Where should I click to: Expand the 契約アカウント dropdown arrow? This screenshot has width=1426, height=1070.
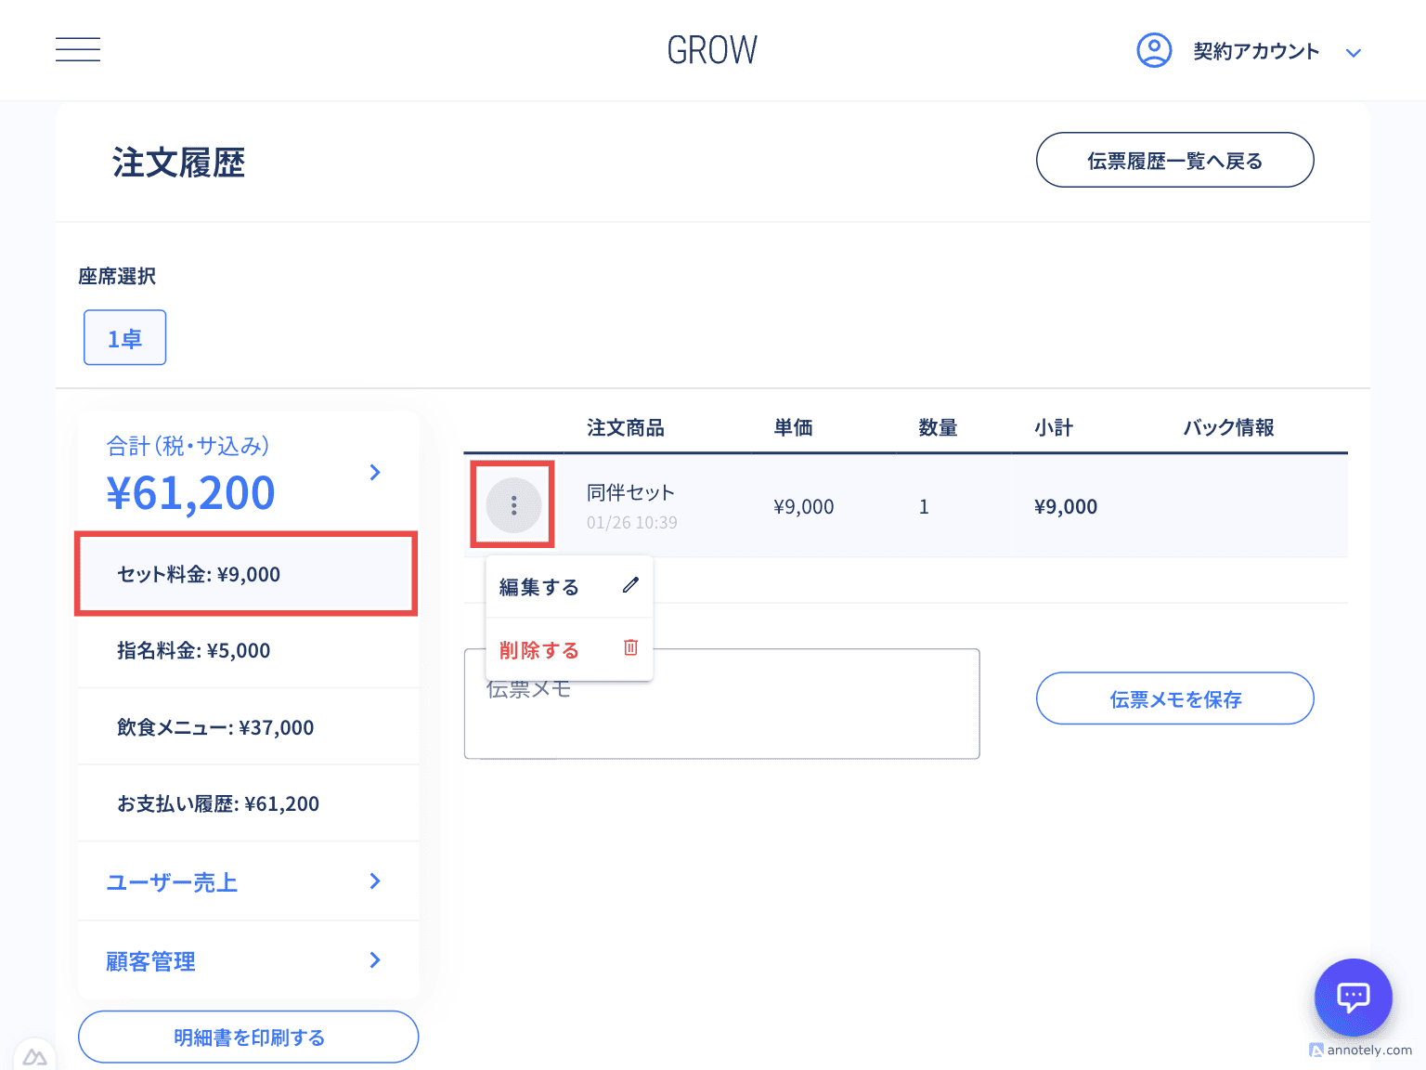[x=1354, y=53]
